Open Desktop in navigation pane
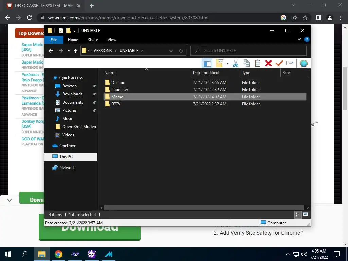The width and height of the screenshot is (348, 261). 69,86
